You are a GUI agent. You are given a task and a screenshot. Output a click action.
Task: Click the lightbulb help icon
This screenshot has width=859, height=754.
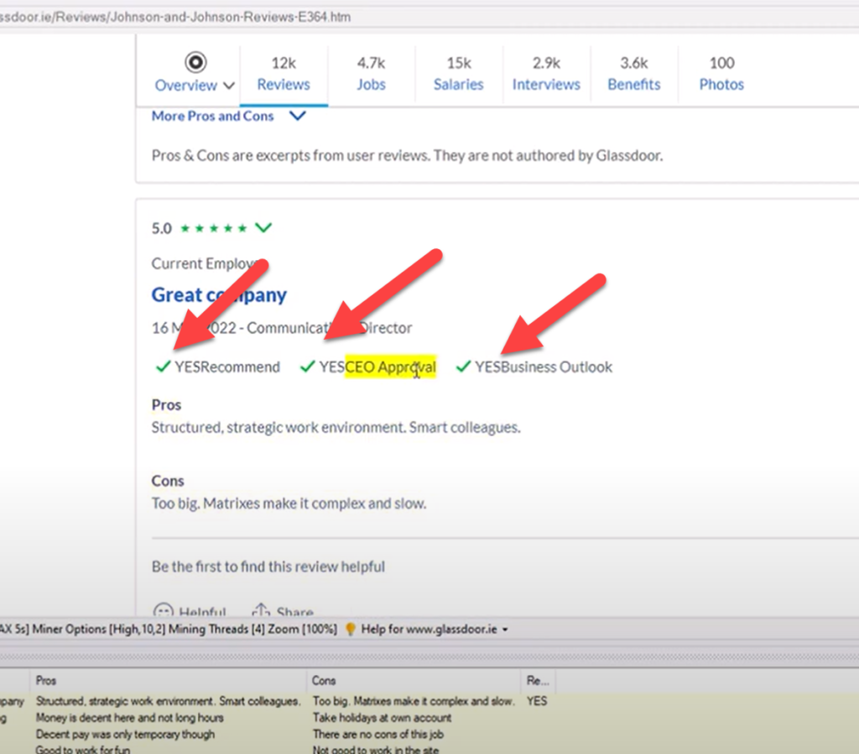point(351,629)
